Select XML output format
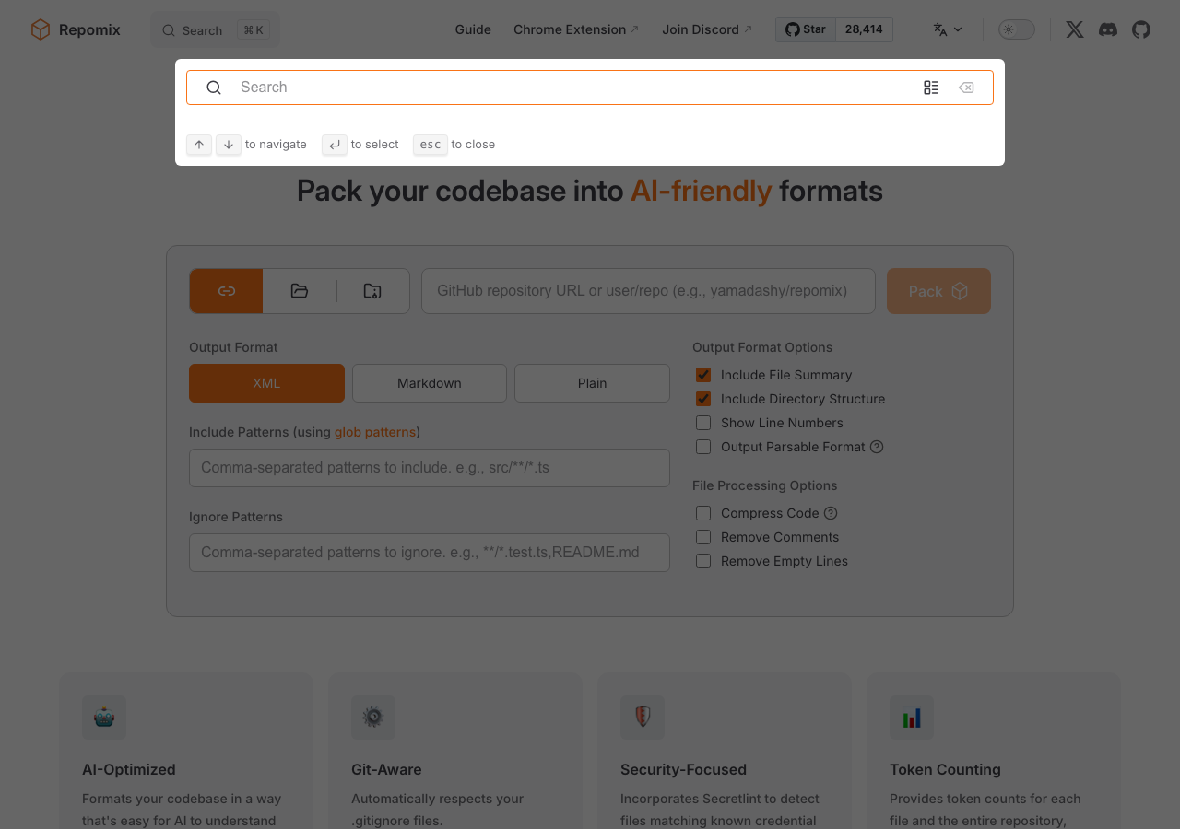Screen dimensions: 1180x829 pos(266,383)
